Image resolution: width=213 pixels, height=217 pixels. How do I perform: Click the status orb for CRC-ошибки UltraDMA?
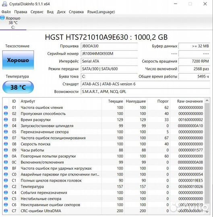pos(6,211)
